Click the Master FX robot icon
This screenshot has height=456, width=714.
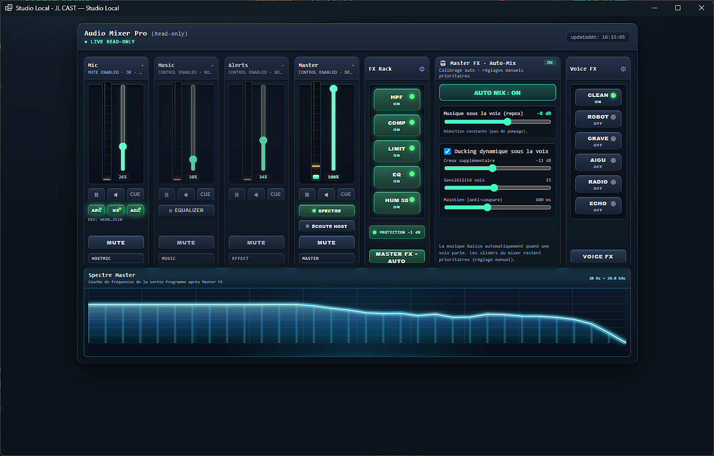[x=443, y=63]
